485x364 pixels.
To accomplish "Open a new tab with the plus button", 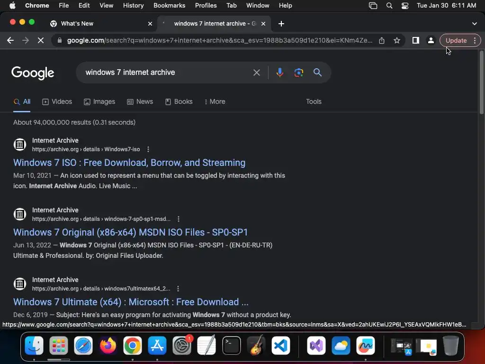I will [x=281, y=24].
